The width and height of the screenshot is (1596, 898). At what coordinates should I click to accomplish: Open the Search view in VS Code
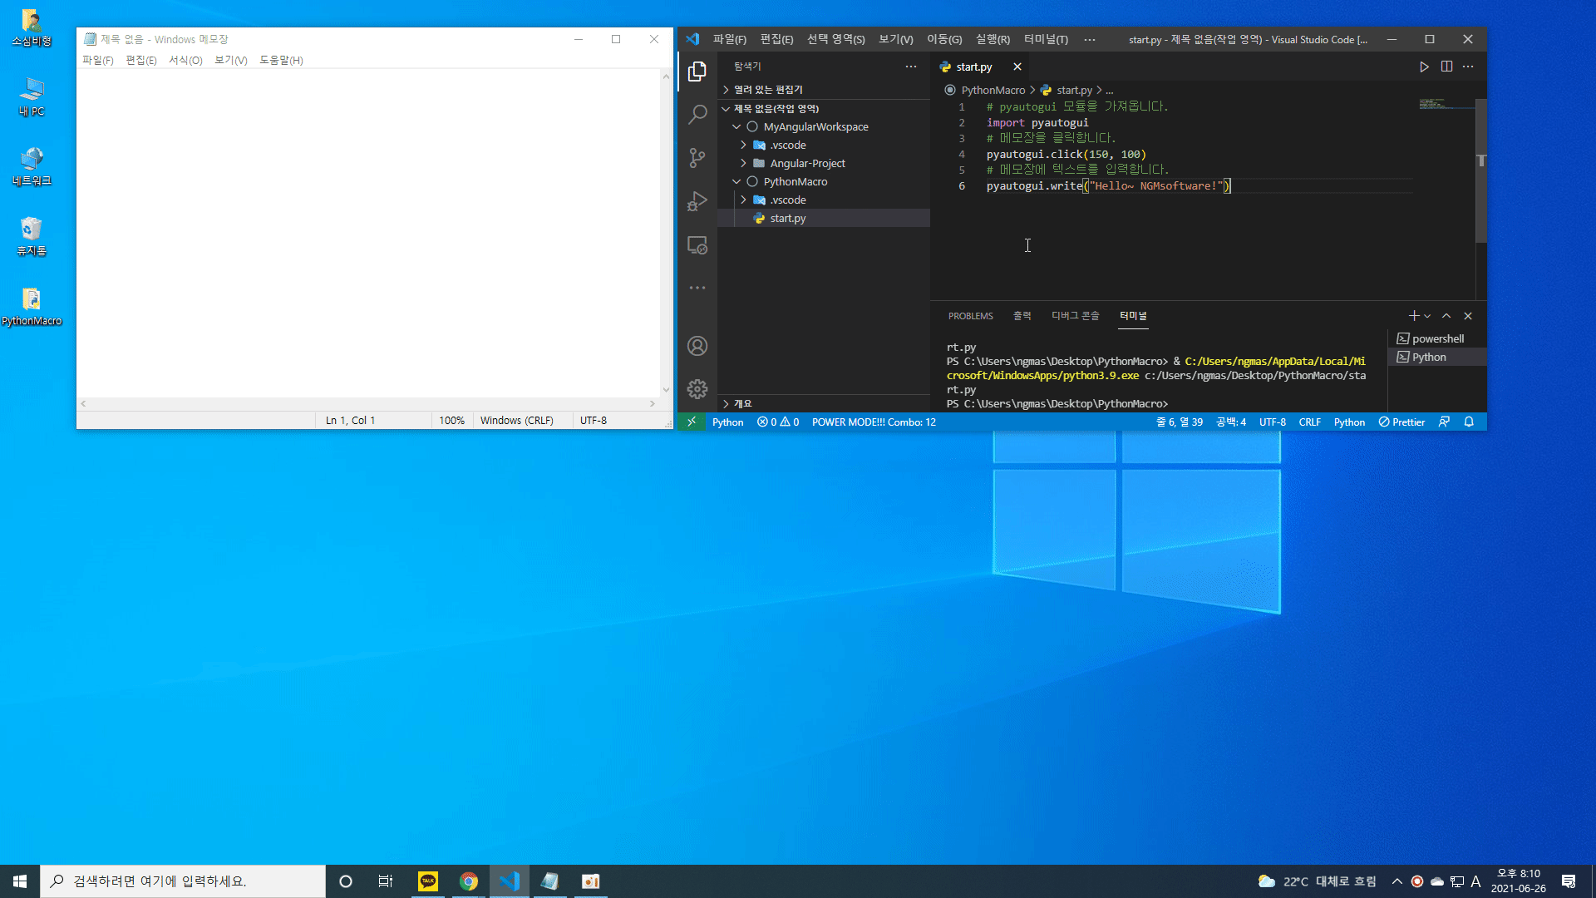click(x=697, y=114)
